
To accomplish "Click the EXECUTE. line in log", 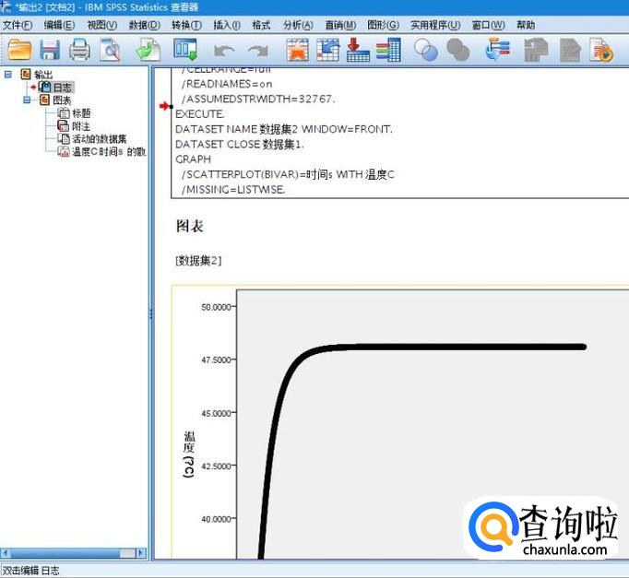I will (200, 114).
